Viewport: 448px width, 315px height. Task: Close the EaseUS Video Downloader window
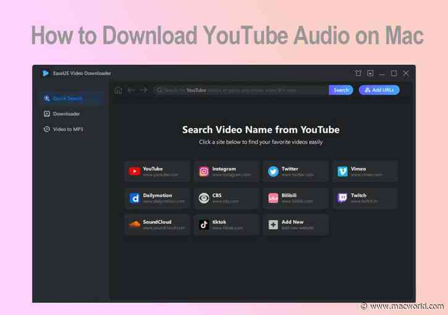[406, 73]
